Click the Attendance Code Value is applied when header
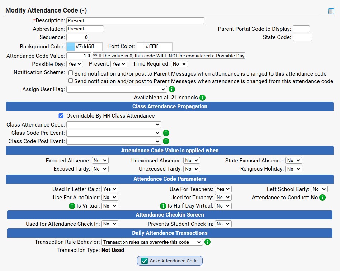The width and height of the screenshot is (340, 271). tap(170, 151)
